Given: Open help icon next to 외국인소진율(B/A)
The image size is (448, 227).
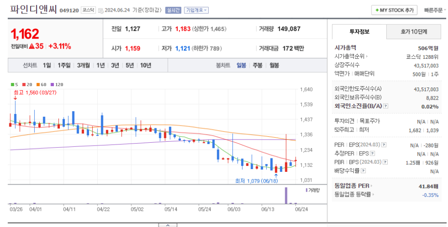Looking at the screenshot, I should pyautogui.click(x=385, y=106).
